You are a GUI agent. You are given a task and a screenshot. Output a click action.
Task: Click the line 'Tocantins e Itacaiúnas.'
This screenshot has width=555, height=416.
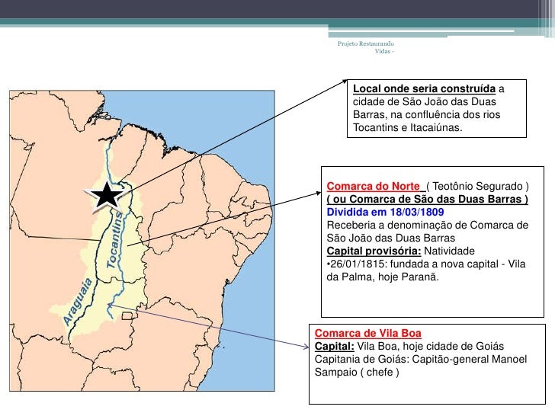click(407, 127)
